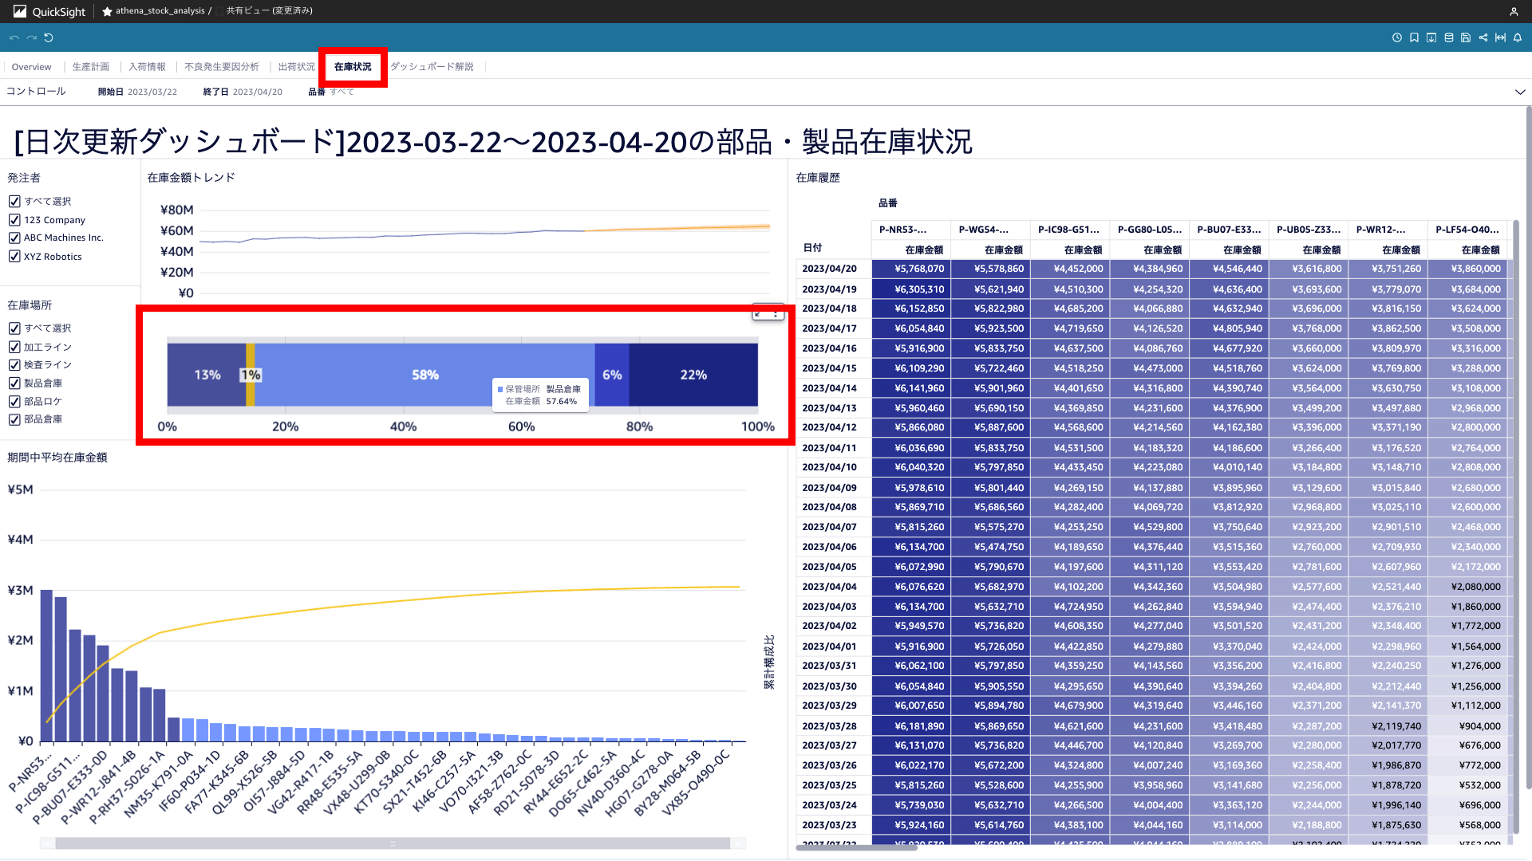Open the alerts bell icon
This screenshot has height=861, width=1532.
(1518, 37)
